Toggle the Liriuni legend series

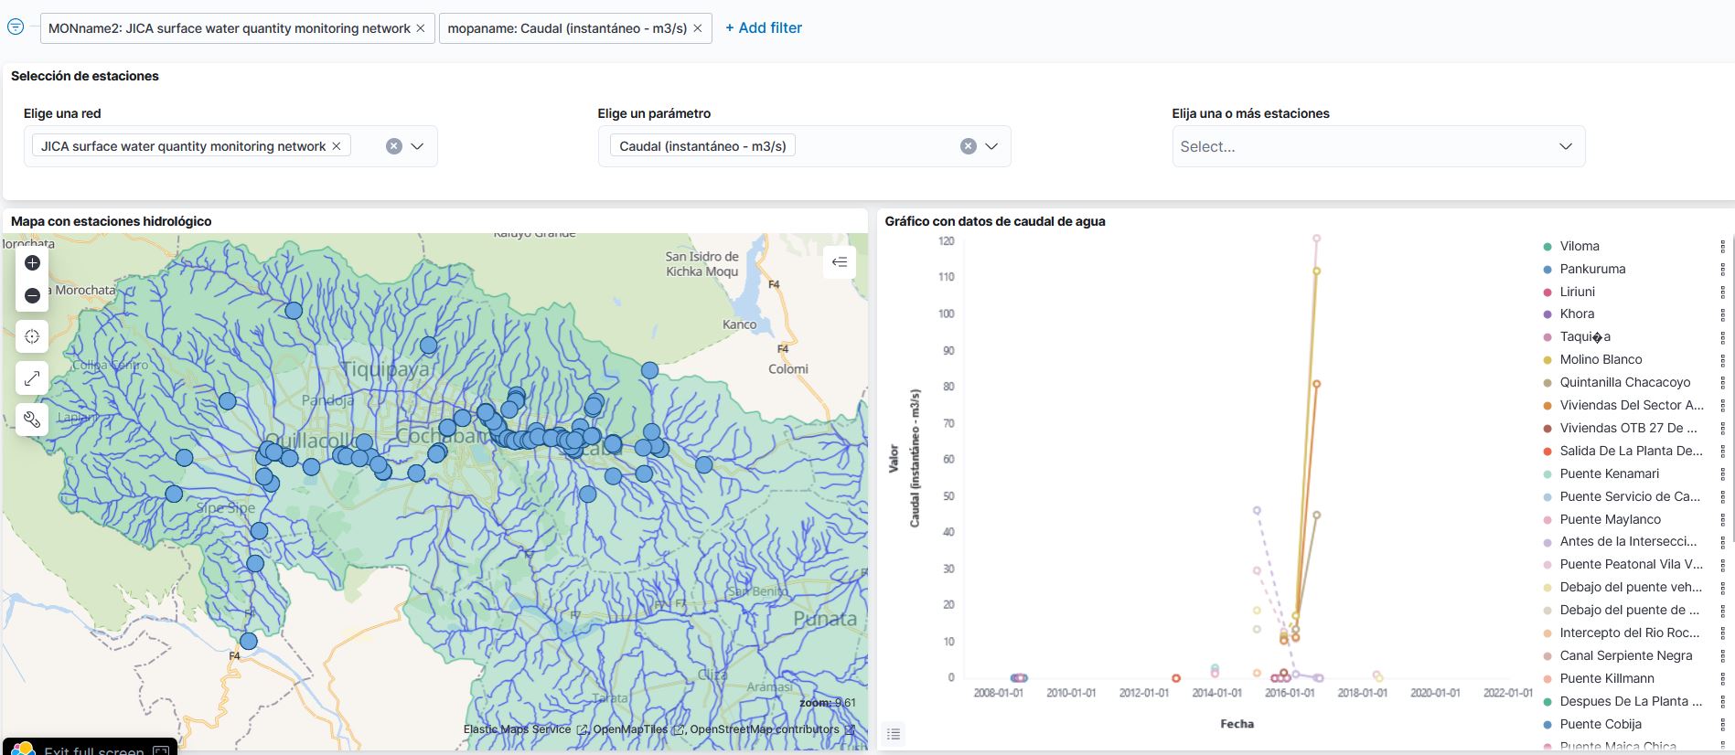click(x=1577, y=292)
